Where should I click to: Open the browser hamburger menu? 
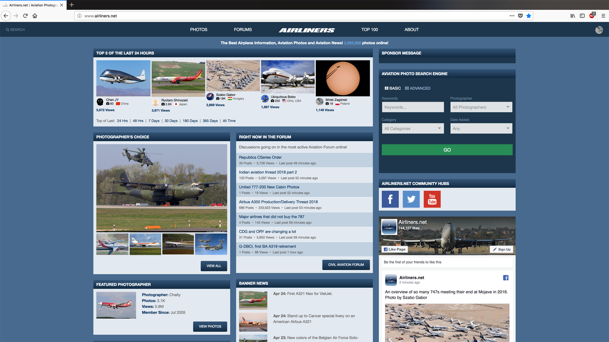click(x=603, y=16)
